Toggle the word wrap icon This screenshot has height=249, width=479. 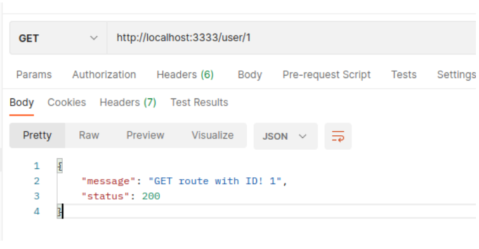click(x=338, y=136)
